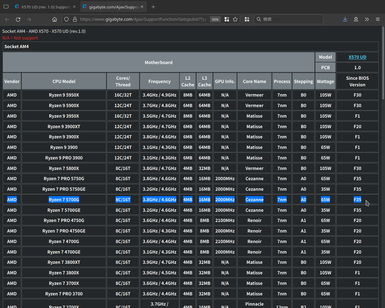This screenshot has width=385, height=308.
Task: Open a new tab
Action: 153,7
